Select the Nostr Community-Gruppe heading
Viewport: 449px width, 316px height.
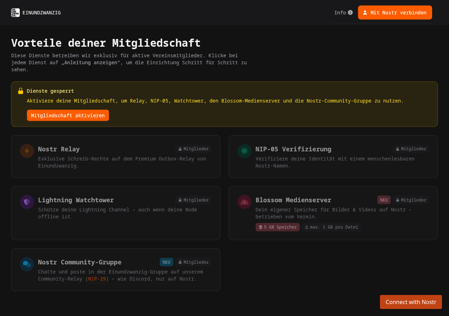pos(80,262)
